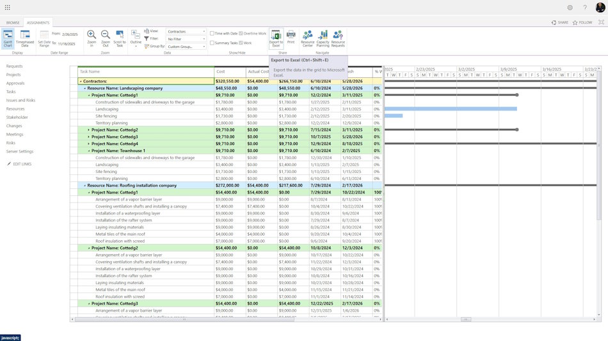Click the help question mark icon

pos(585,8)
